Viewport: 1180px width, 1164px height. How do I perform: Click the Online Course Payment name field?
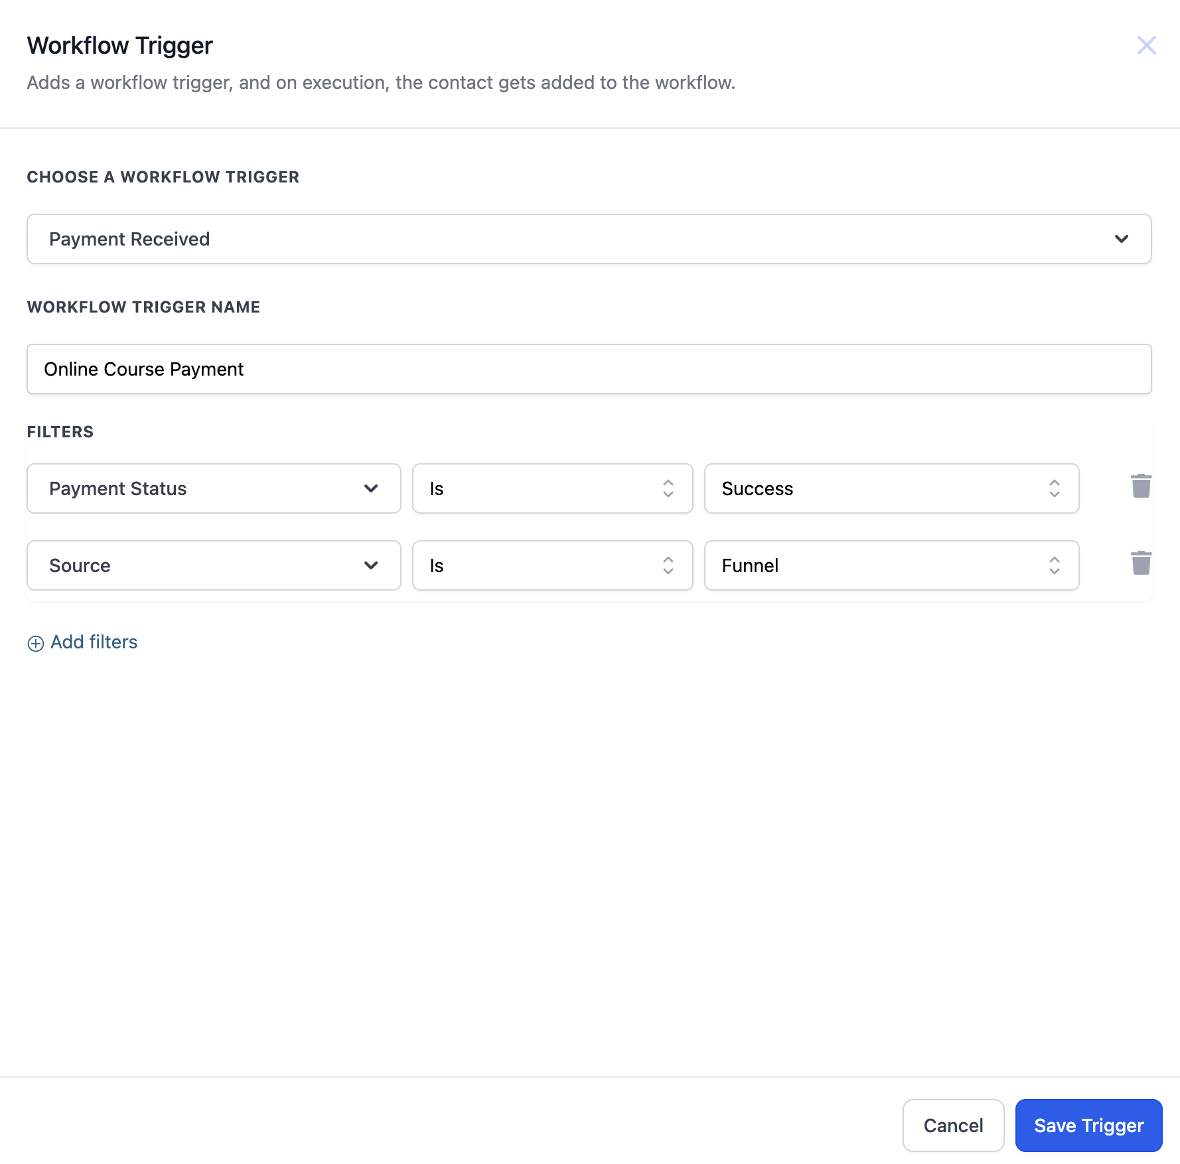click(589, 369)
